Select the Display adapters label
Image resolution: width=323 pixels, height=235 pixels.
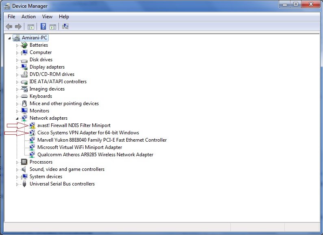point(47,67)
